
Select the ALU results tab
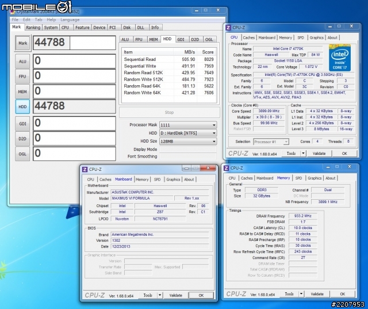[x=125, y=40]
